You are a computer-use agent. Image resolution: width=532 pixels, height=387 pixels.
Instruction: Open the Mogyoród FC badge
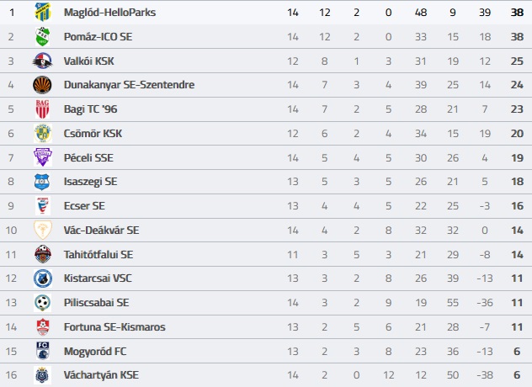(43, 351)
